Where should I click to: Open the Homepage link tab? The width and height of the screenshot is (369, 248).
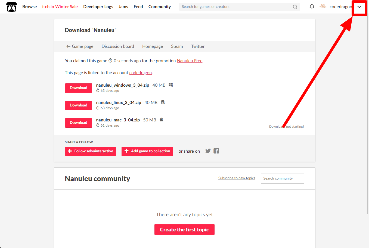click(153, 46)
